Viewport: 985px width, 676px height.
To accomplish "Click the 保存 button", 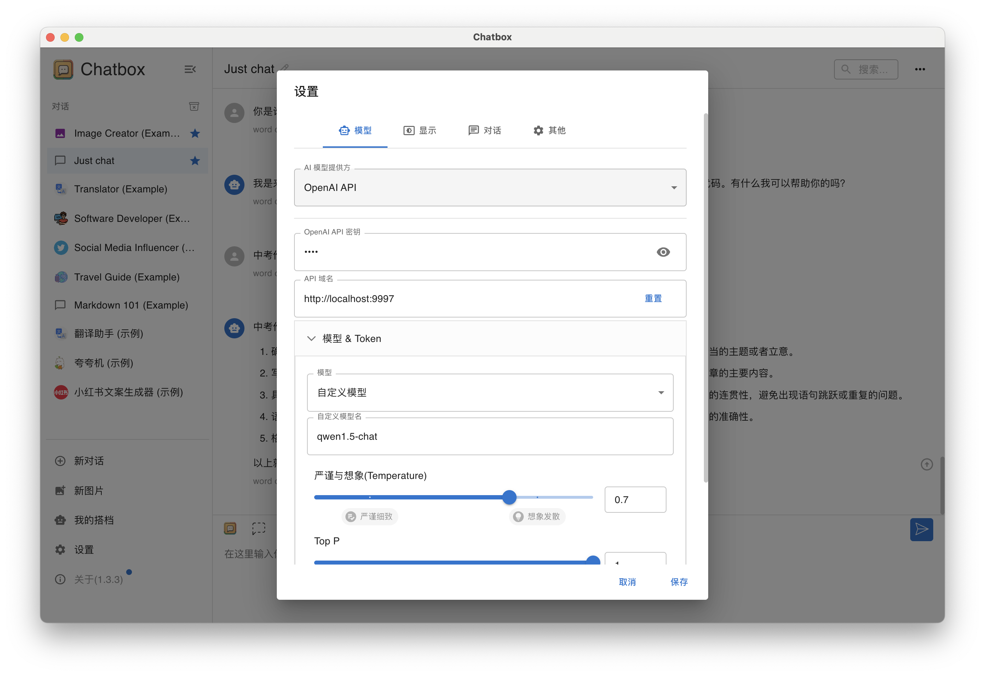I will (679, 582).
